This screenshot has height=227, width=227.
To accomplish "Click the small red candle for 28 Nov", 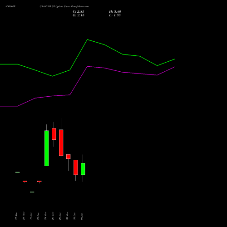I will click(25, 181).
